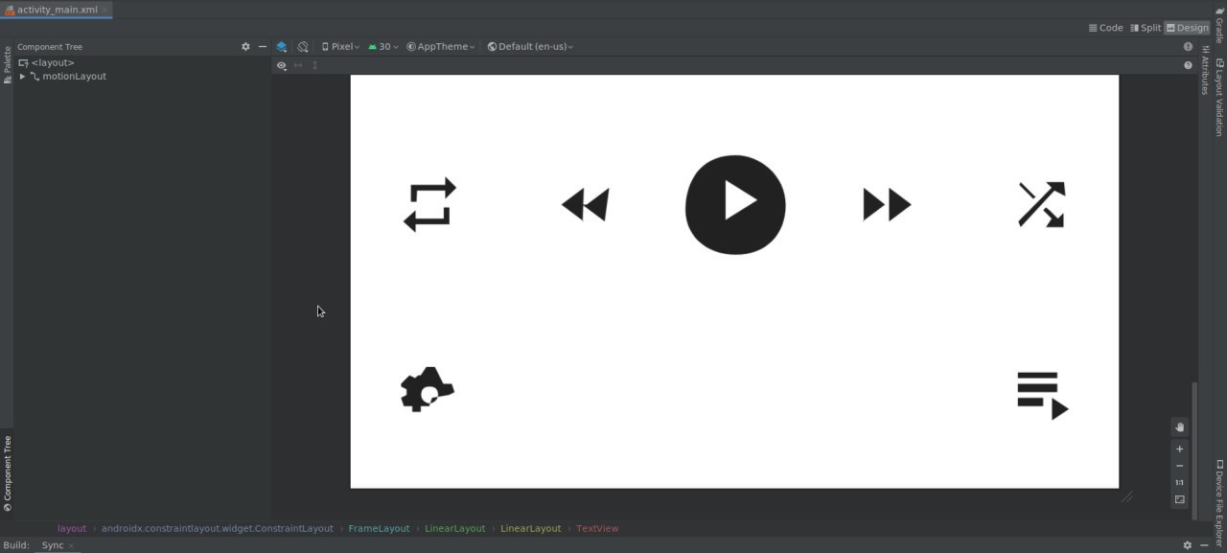Click the first LinearLayout breadcrumb
This screenshot has width=1227, height=553.
455,528
